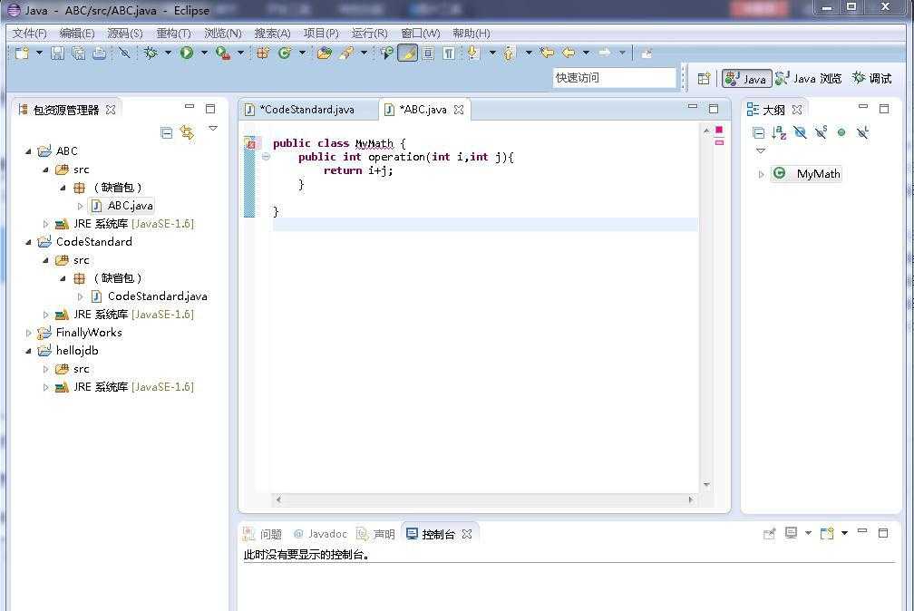Toggle Skip All Breakpoints

click(124, 53)
